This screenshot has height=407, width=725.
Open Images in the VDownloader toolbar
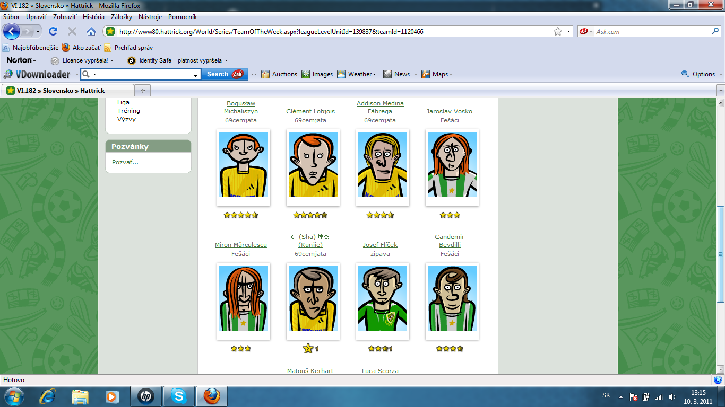click(x=317, y=74)
